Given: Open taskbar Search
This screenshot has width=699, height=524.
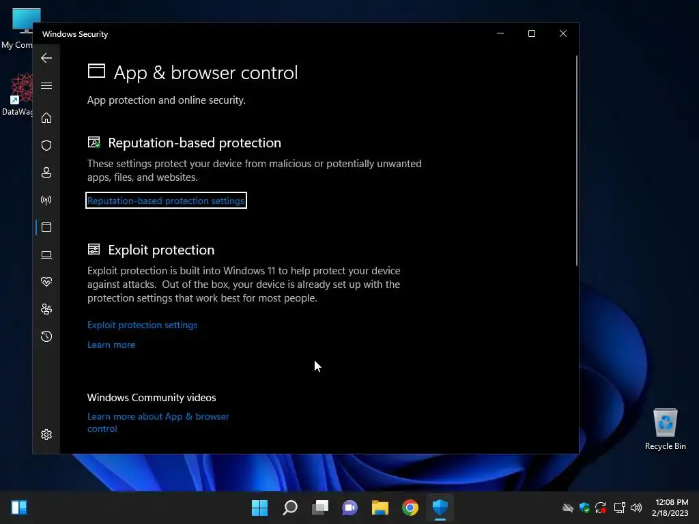Looking at the screenshot, I should [x=289, y=508].
